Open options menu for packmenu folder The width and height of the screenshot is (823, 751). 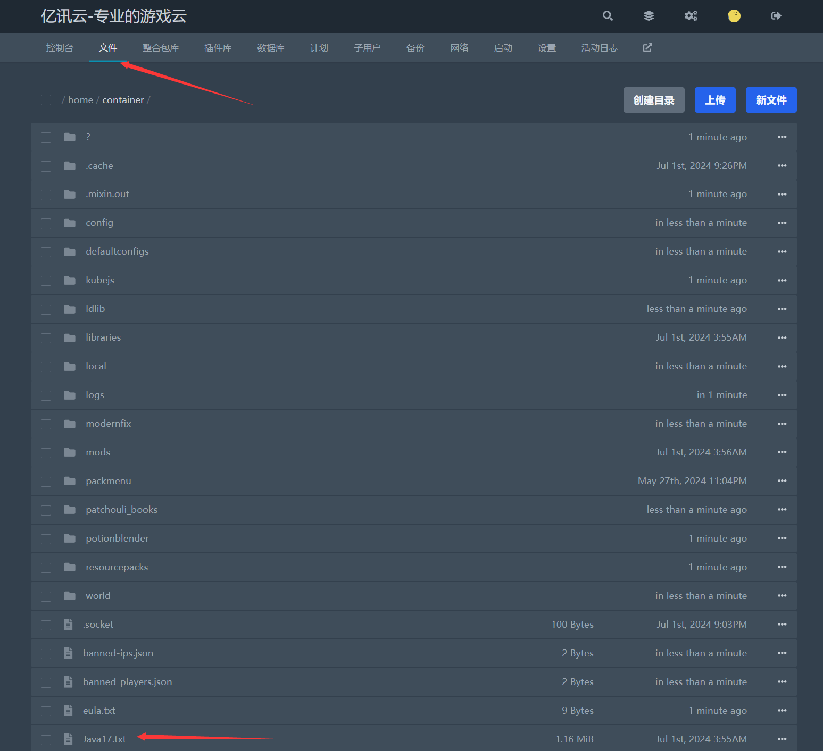coord(782,480)
